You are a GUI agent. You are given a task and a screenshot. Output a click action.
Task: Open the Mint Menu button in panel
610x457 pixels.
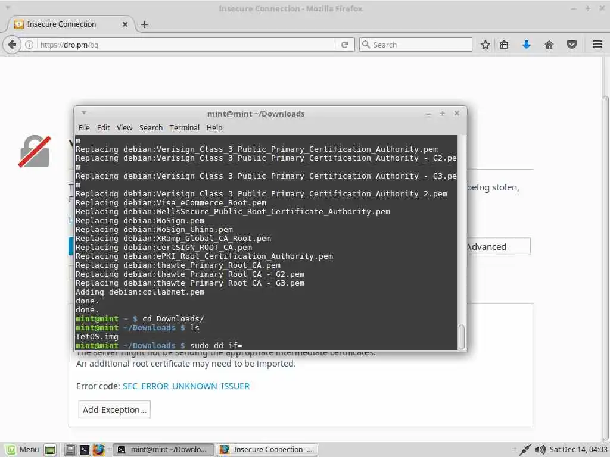[22, 450]
